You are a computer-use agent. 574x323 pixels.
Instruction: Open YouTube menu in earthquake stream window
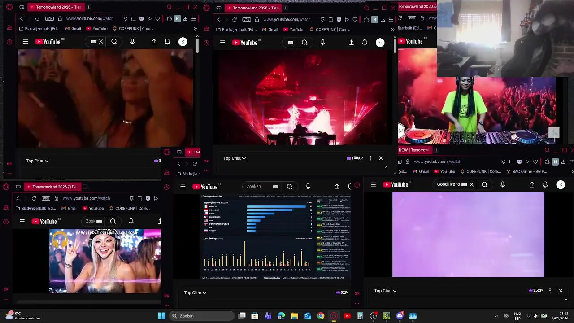pyautogui.click(x=183, y=187)
